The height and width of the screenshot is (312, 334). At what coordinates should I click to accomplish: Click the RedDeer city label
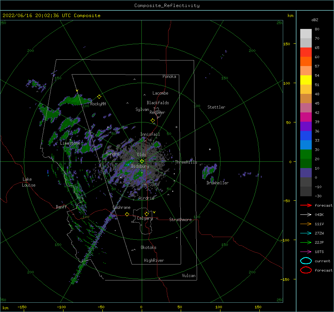coord(157,112)
